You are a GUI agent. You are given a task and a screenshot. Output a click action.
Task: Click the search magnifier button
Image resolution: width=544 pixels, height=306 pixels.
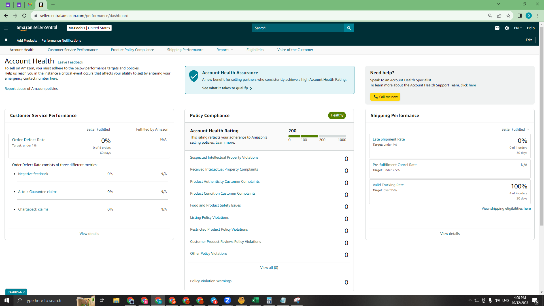[x=349, y=28]
